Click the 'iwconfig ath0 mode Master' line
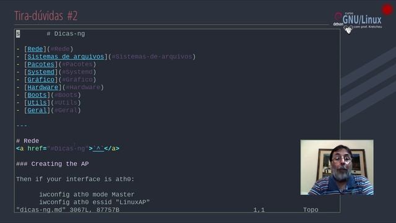The image size is (396, 223). coord(87,195)
